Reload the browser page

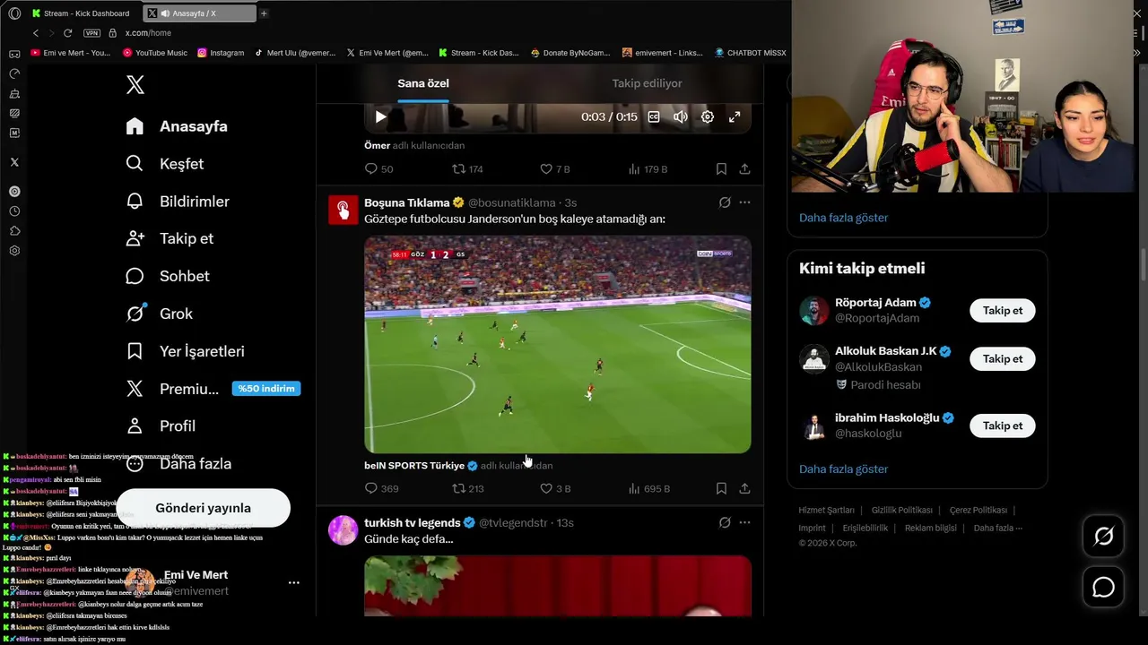tap(67, 33)
